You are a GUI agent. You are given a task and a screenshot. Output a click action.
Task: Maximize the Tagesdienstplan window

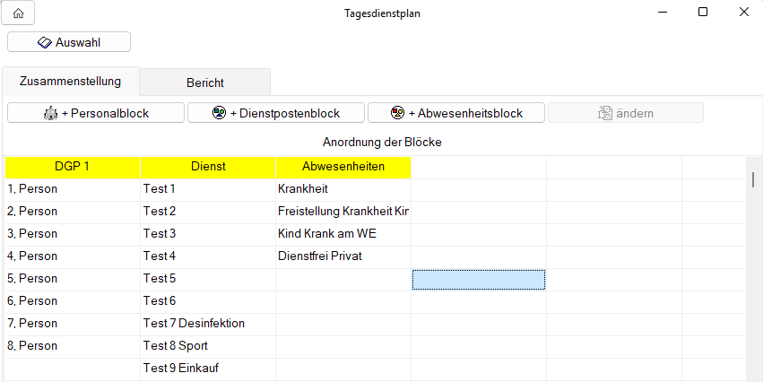[703, 13]
